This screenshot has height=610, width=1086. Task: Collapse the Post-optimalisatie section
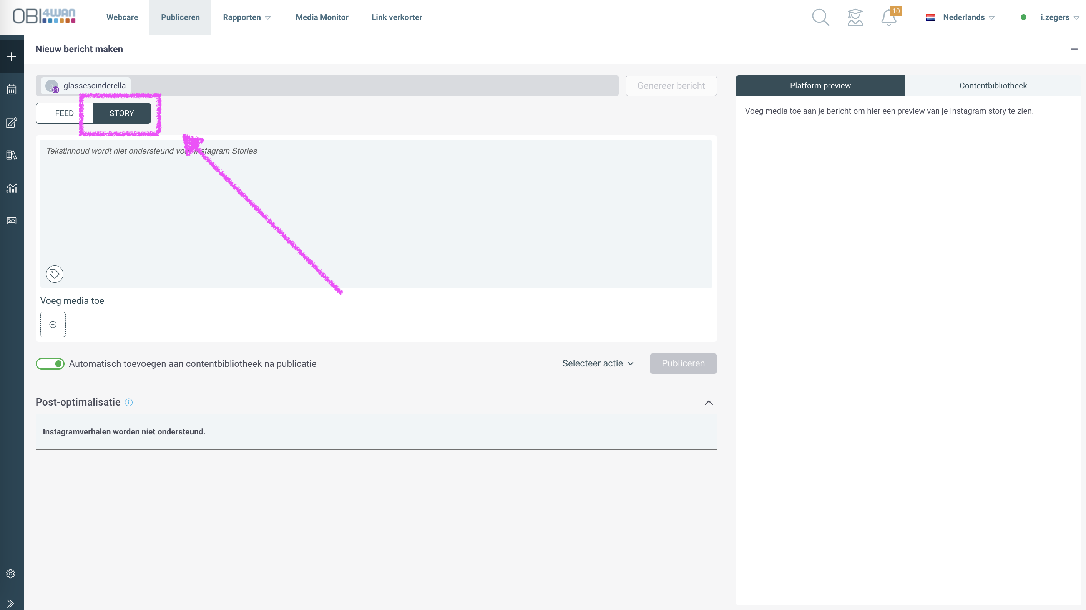click(x=709, y=403)
